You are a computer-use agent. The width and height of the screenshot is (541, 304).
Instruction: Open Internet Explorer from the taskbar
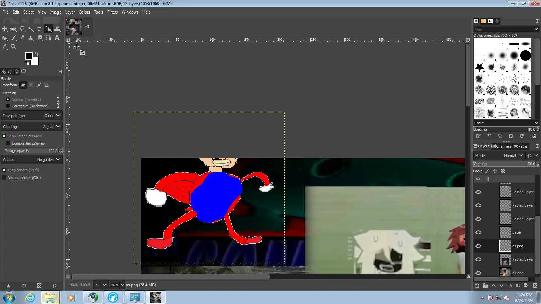(x=30, y=298)
